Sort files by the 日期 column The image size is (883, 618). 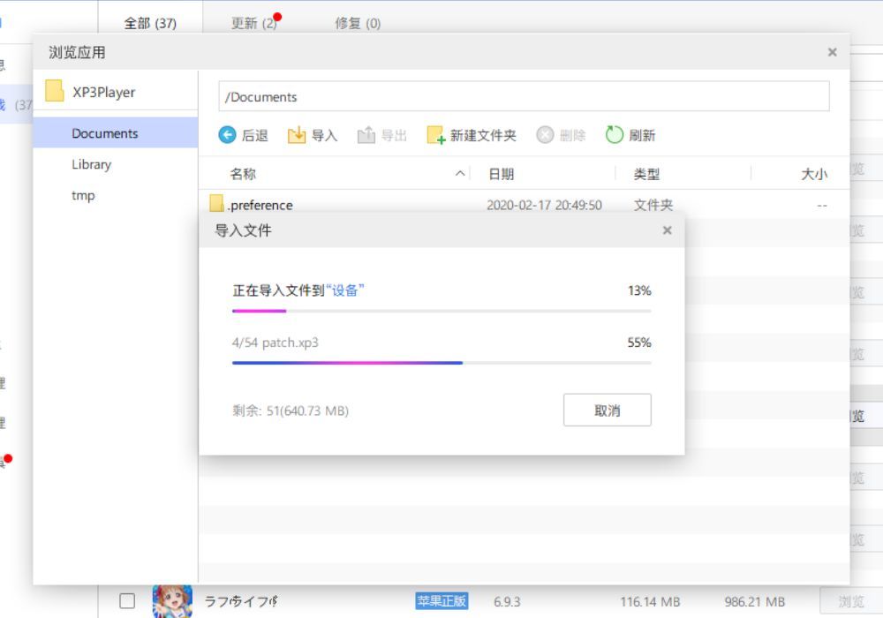501,174
